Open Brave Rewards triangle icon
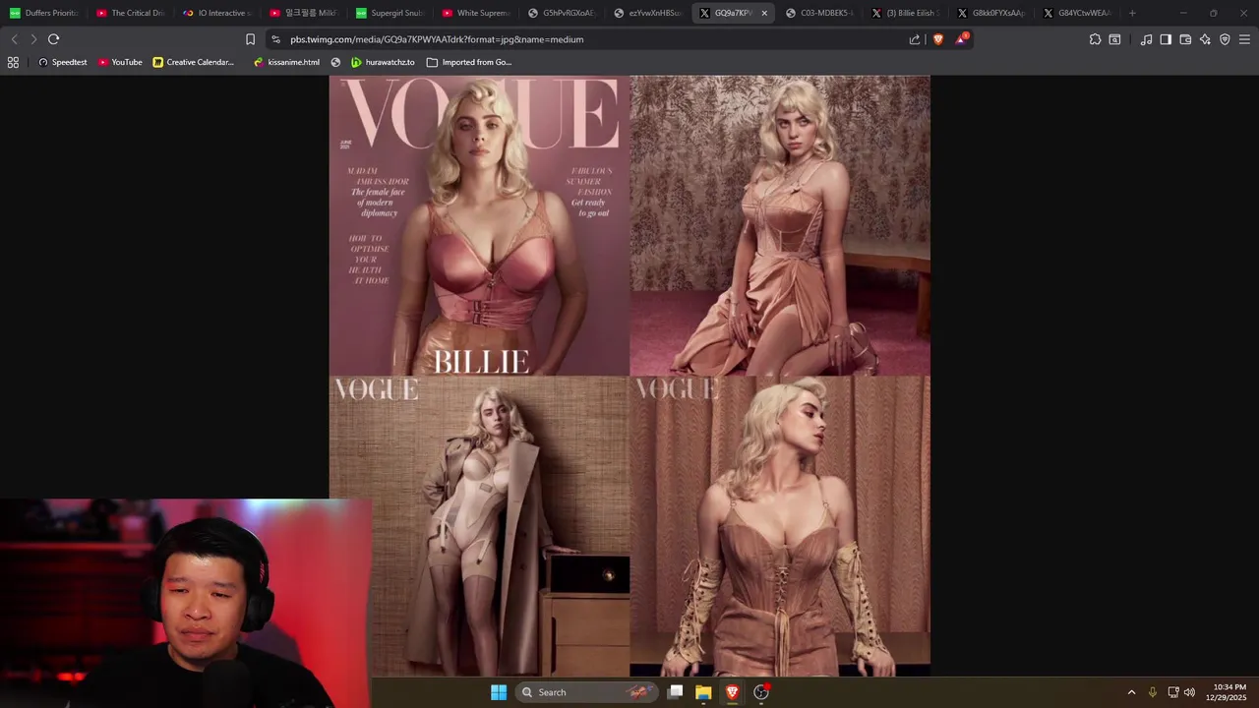This screenshot has height=708, width=1259. [x=961, y=39]
